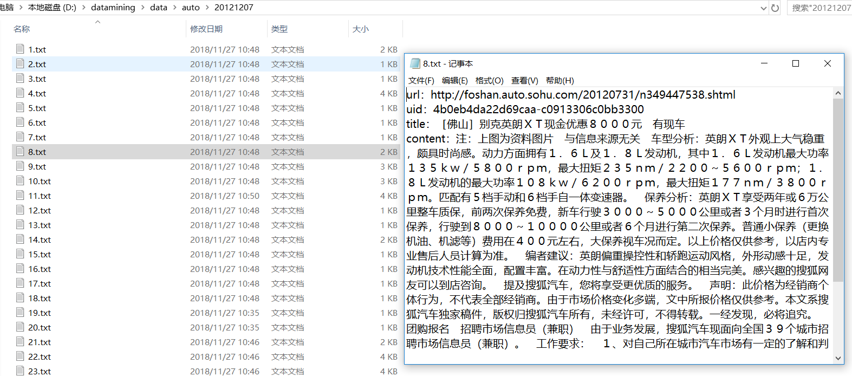The height and width of the screenshot is (376, 852).
Task: Click the Explorer search box
Action: click(x=820, y=8)
